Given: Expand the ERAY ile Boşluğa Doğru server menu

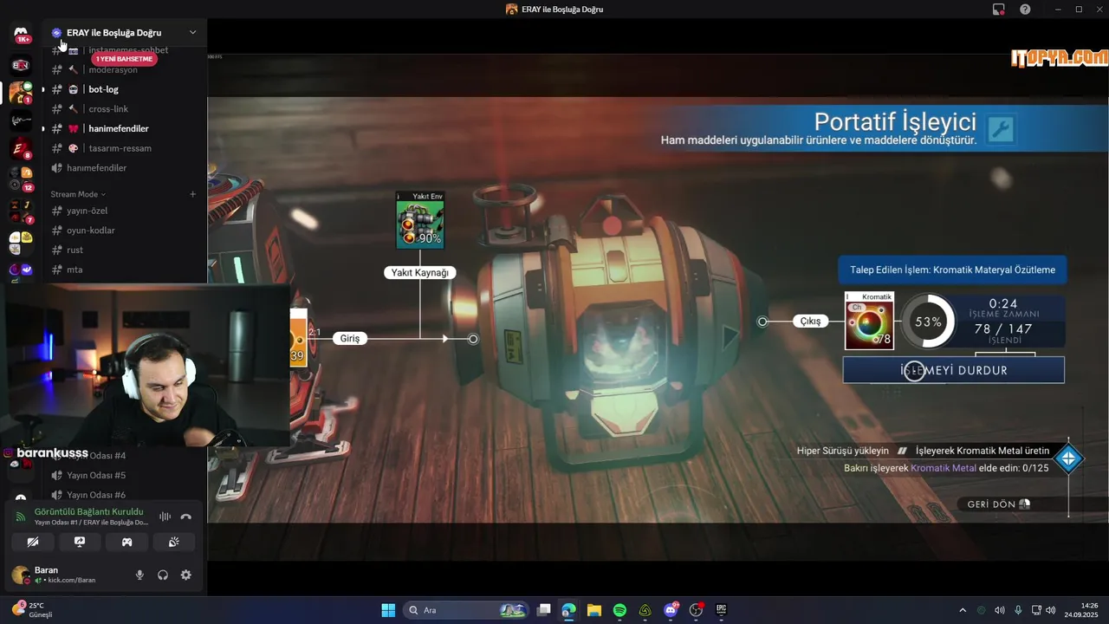Looking at the screenshot, I should [x=192, y=33].
